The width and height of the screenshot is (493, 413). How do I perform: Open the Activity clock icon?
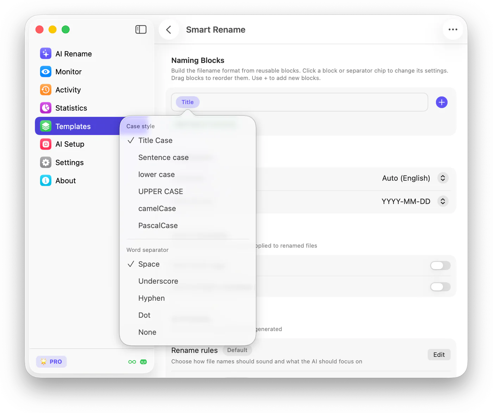[46, 90]
